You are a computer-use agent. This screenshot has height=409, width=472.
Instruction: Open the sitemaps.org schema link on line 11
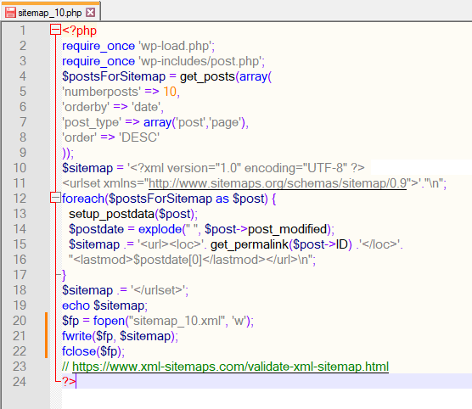278,183
